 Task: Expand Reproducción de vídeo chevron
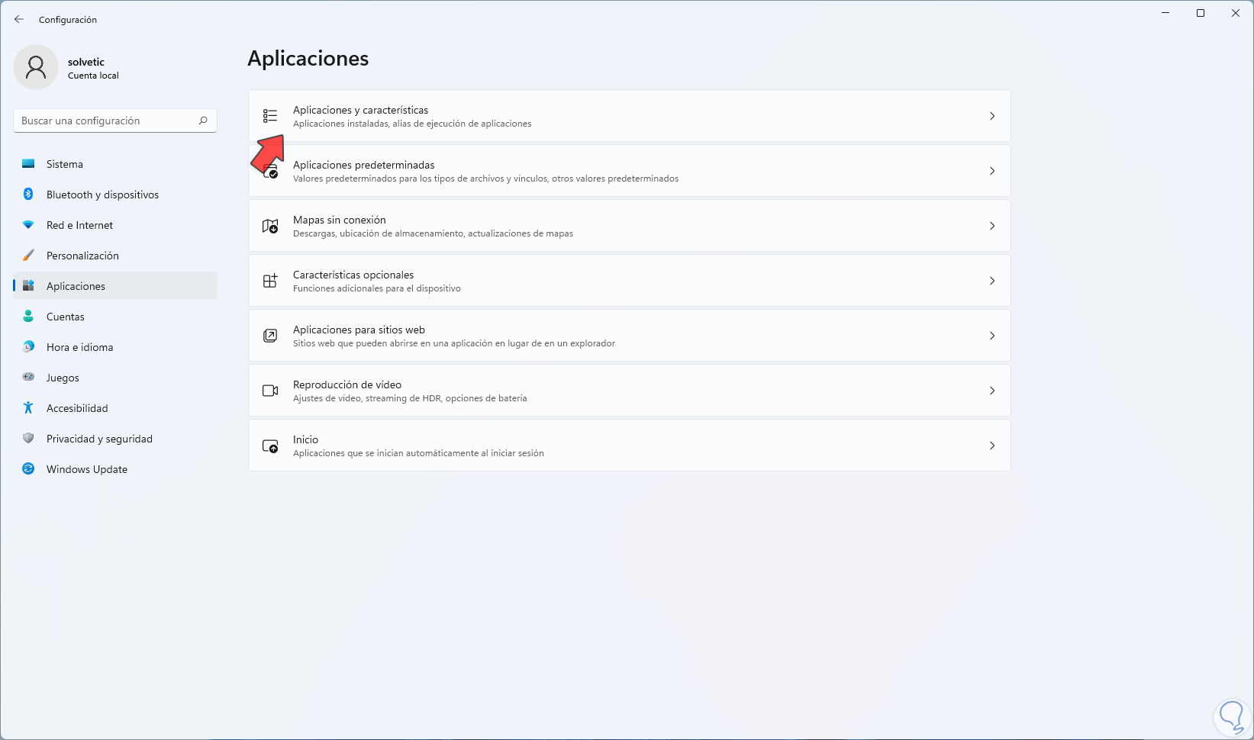(992, 391)
